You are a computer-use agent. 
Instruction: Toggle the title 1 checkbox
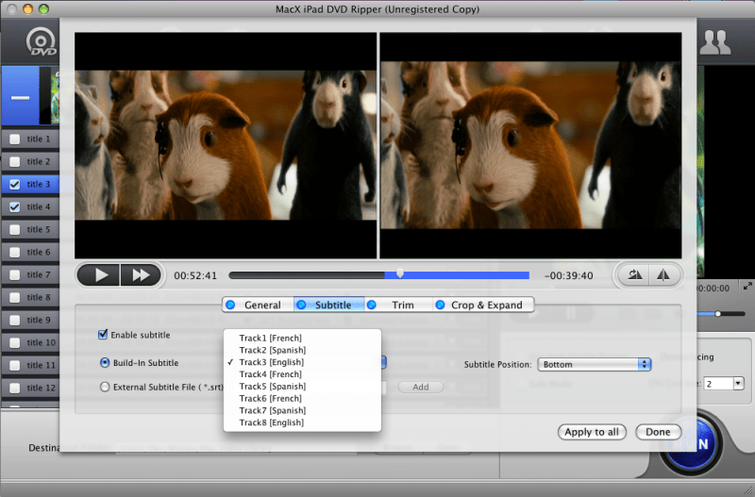click(15, 139)
